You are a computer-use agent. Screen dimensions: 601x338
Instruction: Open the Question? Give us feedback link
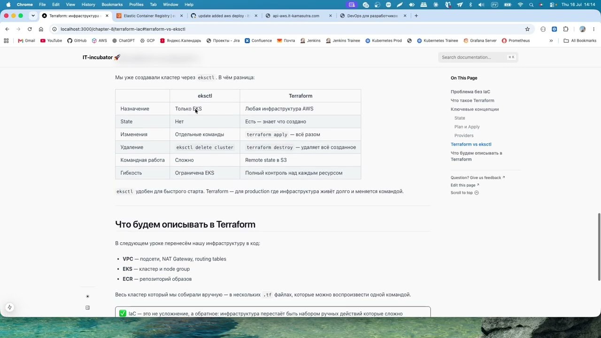pos(478,177)
